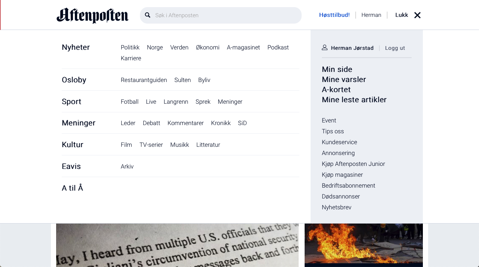479x267 pixels.
Task: Click the Aftenposten logo
Action: click(92, 15)
